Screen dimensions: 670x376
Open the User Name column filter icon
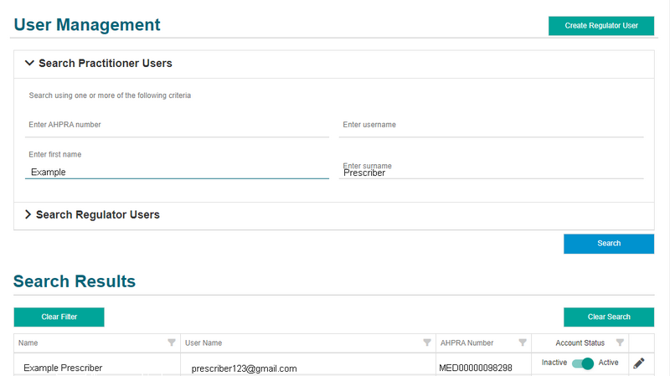[427, 343]
